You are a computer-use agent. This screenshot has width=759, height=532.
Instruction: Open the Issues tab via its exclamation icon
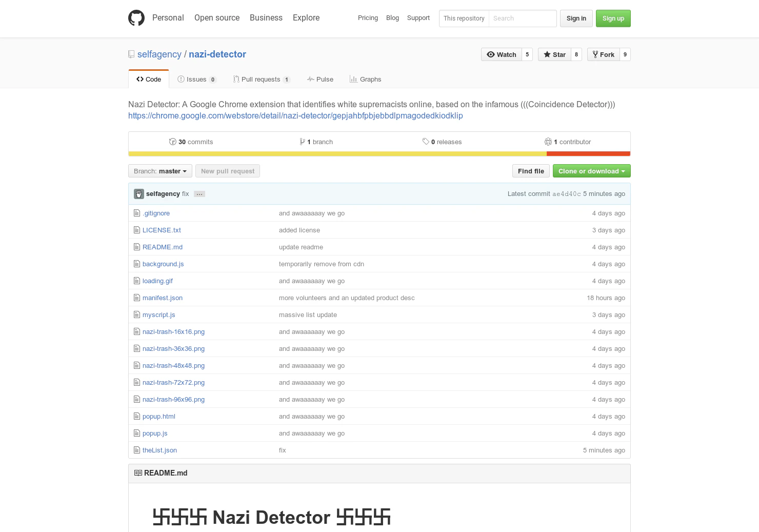pos(181,79)
